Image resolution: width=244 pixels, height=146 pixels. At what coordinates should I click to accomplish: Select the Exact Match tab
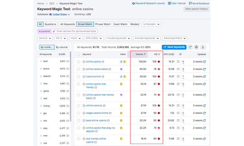point(120,24)
